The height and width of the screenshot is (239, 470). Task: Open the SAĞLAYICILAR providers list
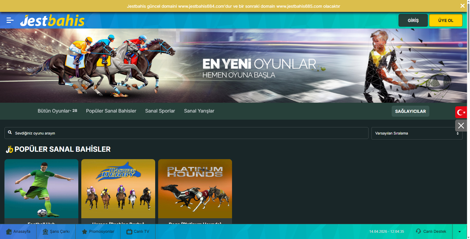tap(410, 111)
